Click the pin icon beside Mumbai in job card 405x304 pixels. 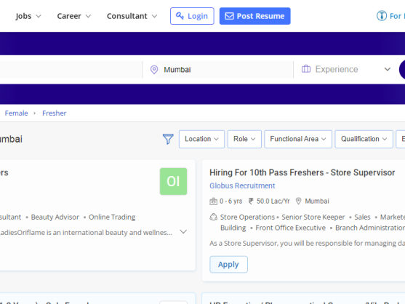pyautogui.click(x=298, y=201)
